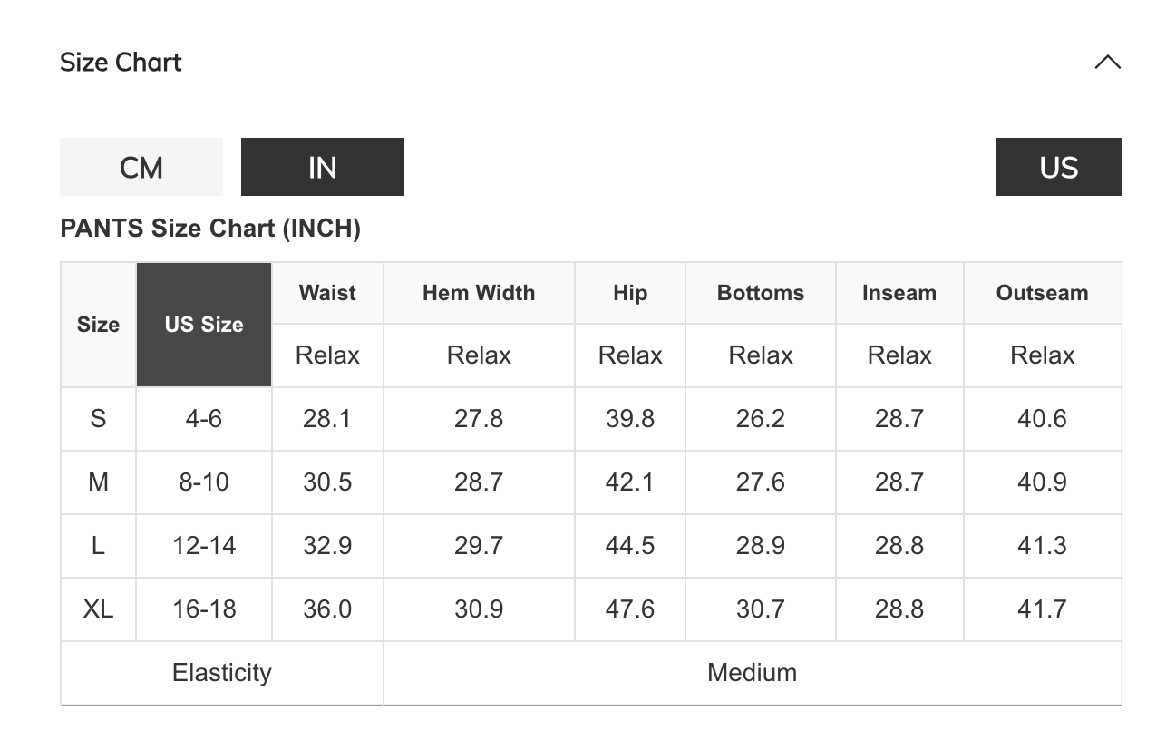
Task: Switch units to CM
Action: pyautogui.click(x=141, y=167)
